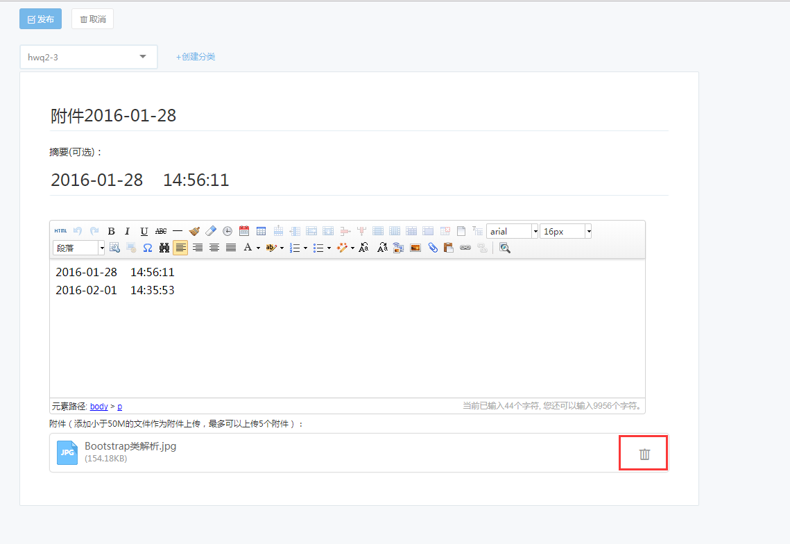Expand the arial font family dropdown
Image resolution: width=790 pixels, height=544 pixels.
(x=535, y=232)
